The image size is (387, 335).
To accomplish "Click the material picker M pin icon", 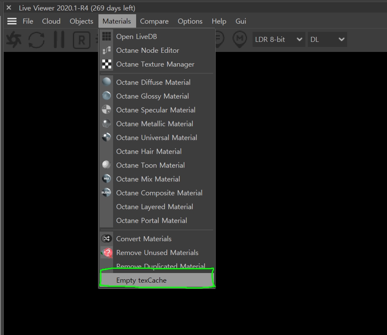I will 240,39.
